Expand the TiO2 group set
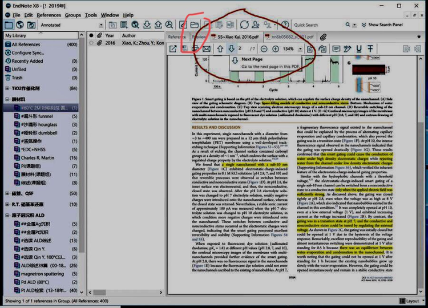Screen dimensions: 428x308 [x=7, y=88]
